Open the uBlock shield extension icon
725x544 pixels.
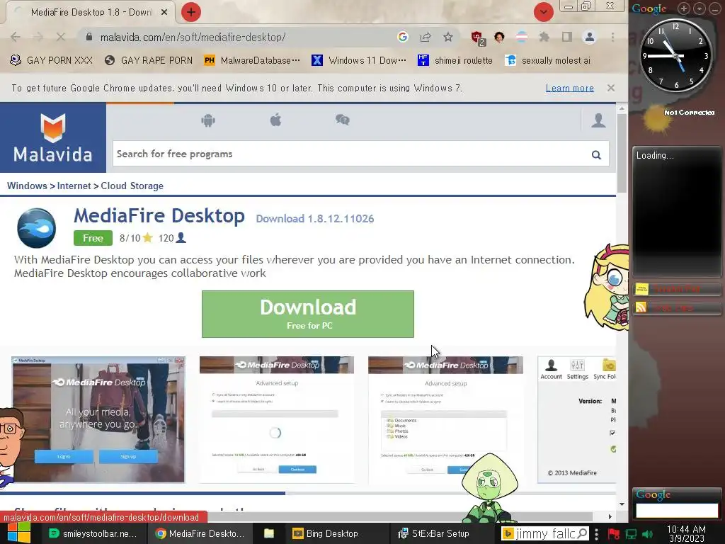click(477, 38)
